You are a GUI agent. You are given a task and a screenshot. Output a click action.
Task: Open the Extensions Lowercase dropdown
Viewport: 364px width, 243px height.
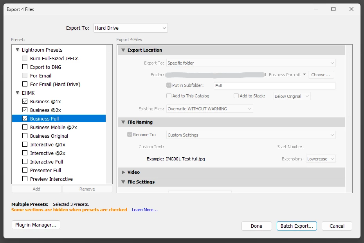click(321, 159)
